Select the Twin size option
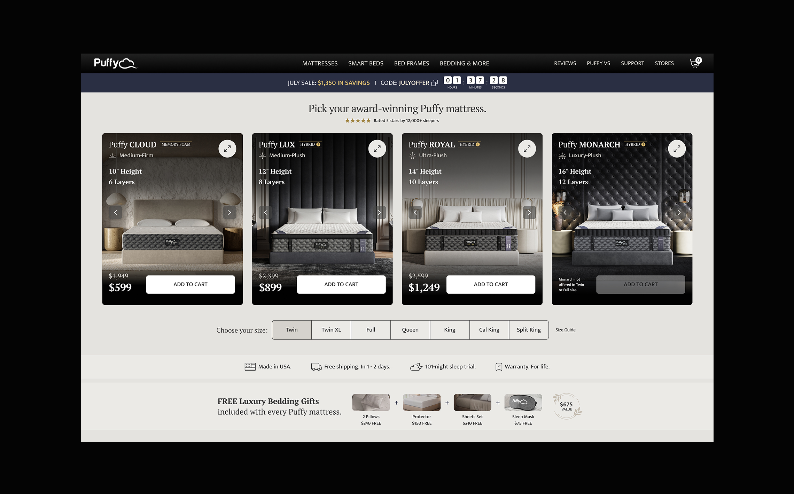Screen dimensions: 794x494 292,330
